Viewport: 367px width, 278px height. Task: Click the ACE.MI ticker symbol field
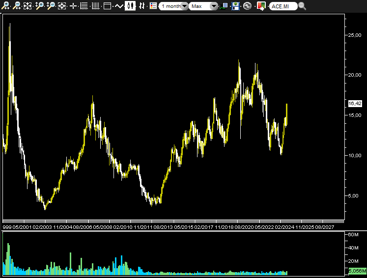coord(283,6)
